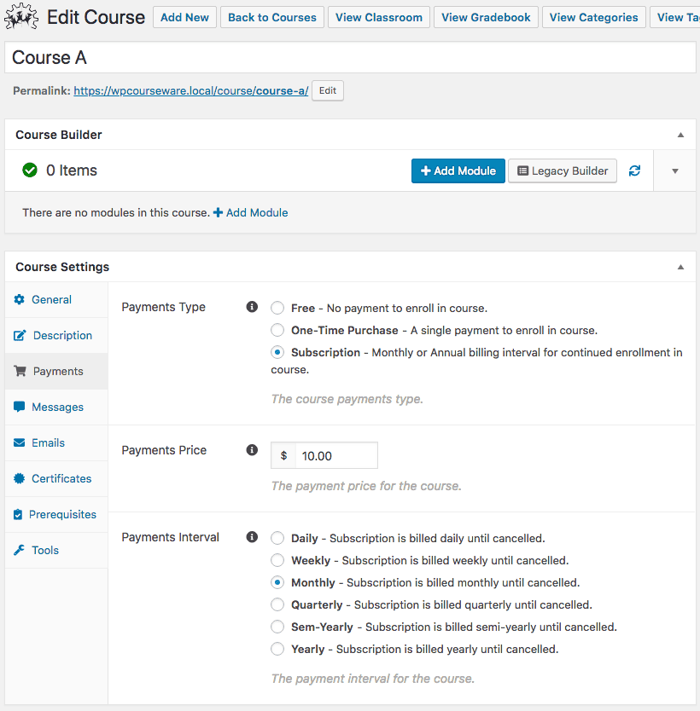700x711 pixels.
Task: Open the Messages settings tab
Action: point(56,408)
